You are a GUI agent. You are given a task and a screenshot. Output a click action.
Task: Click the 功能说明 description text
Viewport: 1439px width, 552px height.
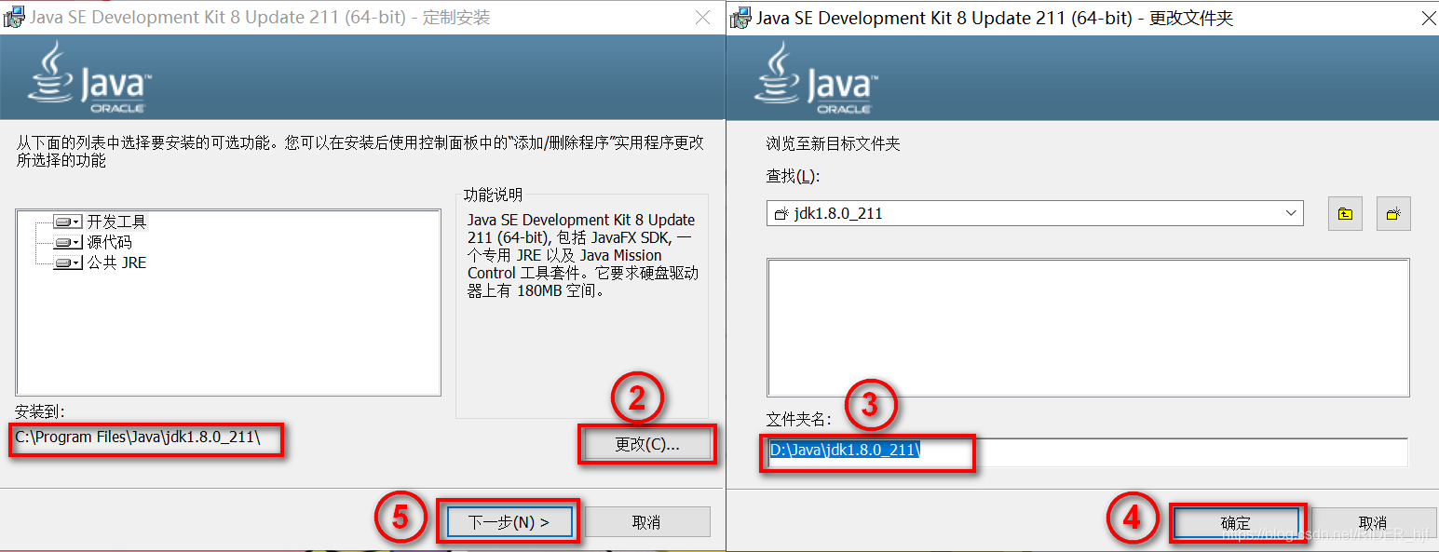click(582, 255)
